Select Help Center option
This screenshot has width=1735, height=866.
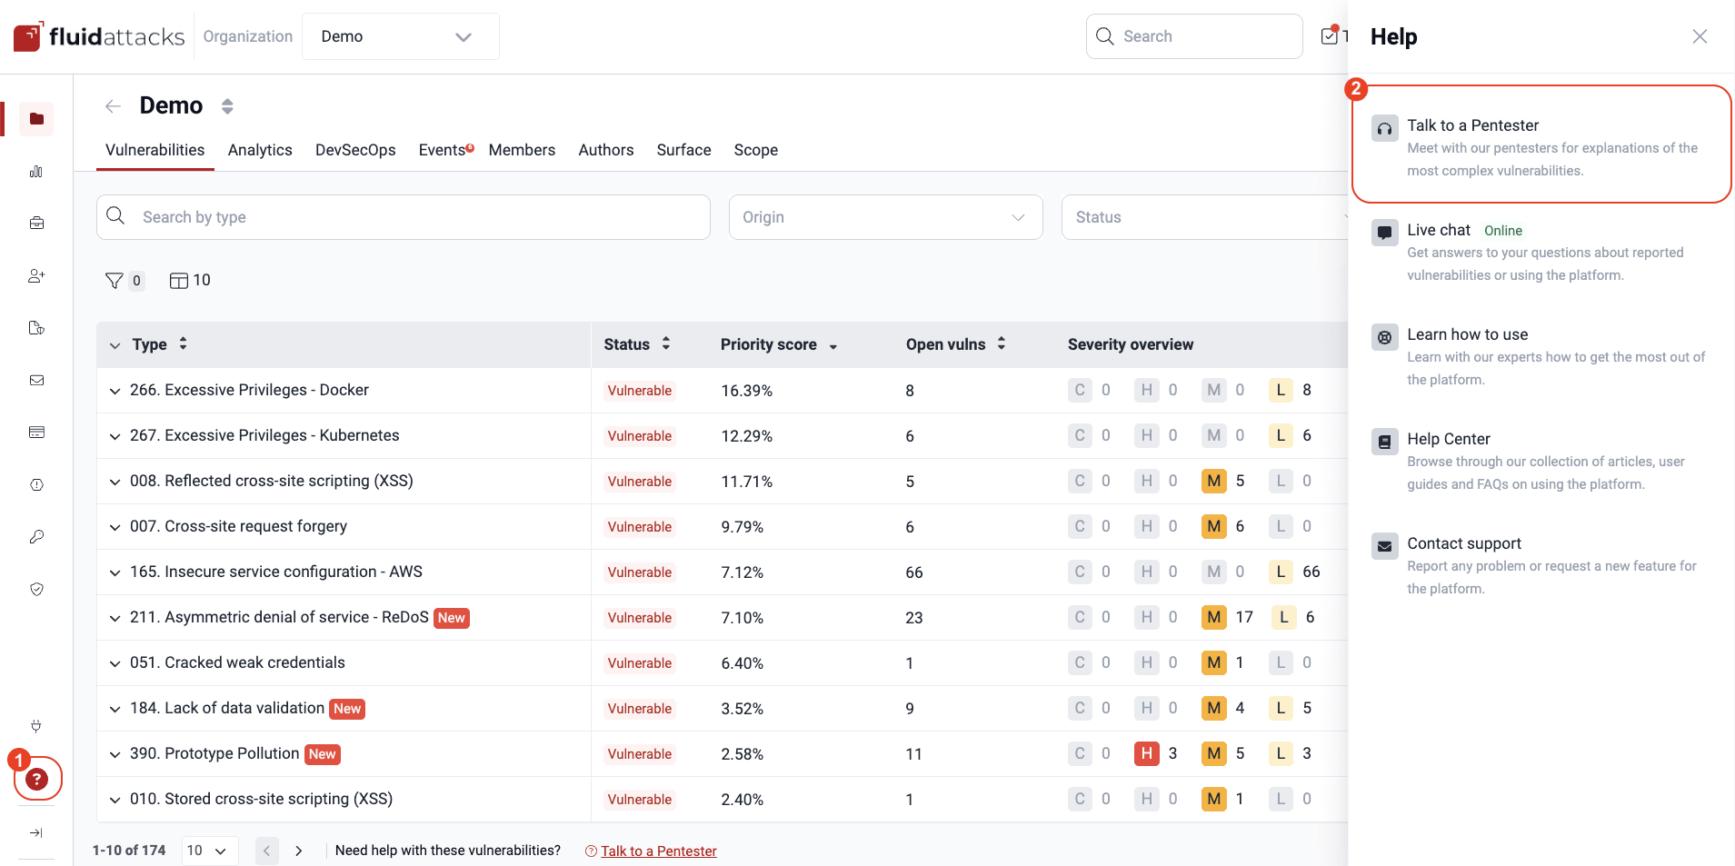1541,461
